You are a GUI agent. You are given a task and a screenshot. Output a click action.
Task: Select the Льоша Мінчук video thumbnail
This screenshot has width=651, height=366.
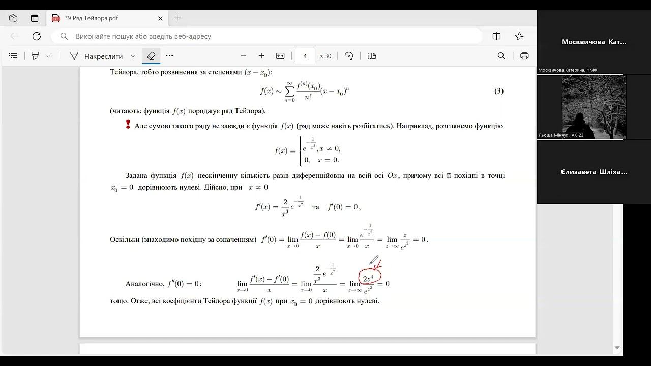[594, 107]
